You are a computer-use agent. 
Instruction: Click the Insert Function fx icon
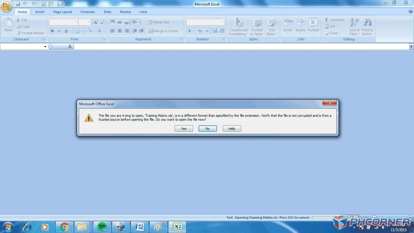70,46
